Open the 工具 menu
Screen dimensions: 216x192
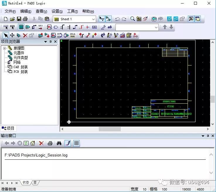pos(72,11)
